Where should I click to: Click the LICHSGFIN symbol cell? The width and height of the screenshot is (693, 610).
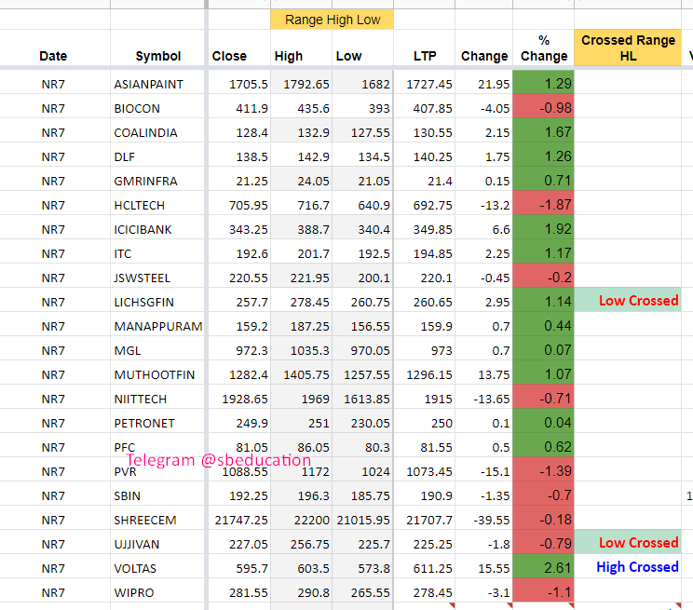(157, 302)
